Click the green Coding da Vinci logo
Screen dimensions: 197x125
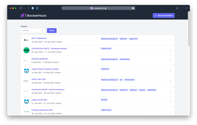click(26, 50)
